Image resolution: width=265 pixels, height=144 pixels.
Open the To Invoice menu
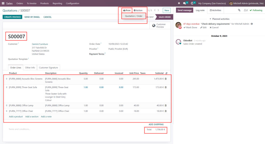point(32,3)
